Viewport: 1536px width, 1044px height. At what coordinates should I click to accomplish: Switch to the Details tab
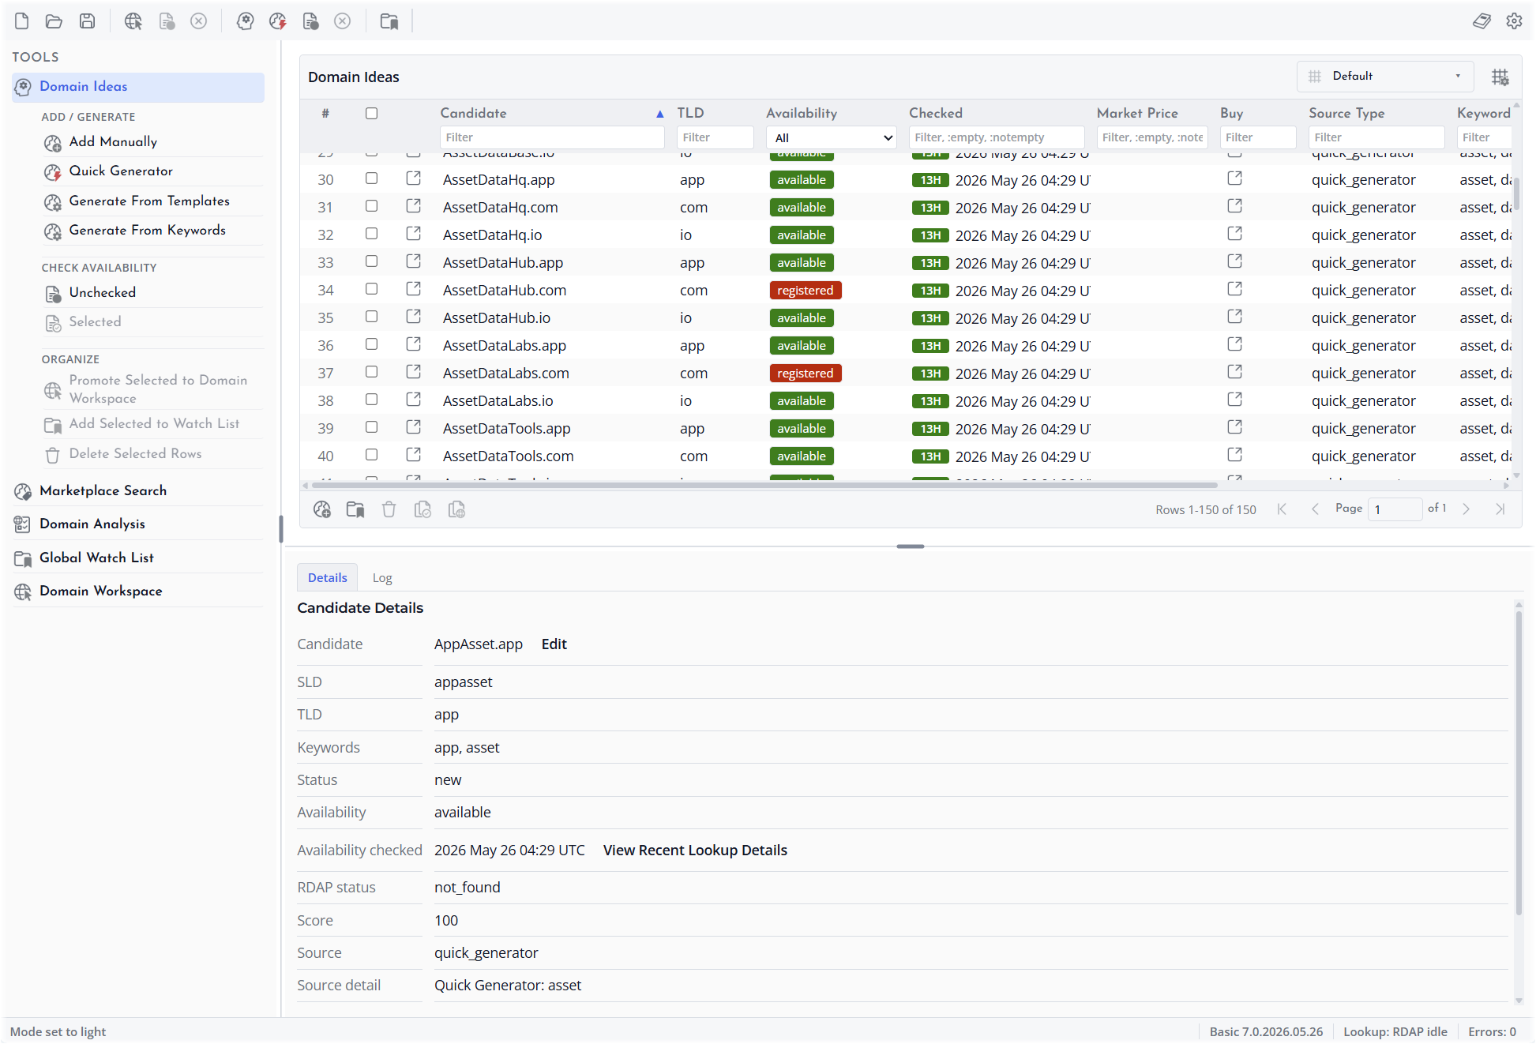coord(327,578)
